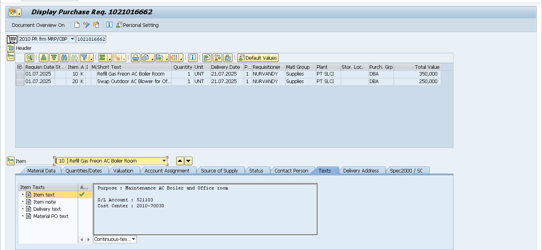Click the Default Values button

(258, 58)
